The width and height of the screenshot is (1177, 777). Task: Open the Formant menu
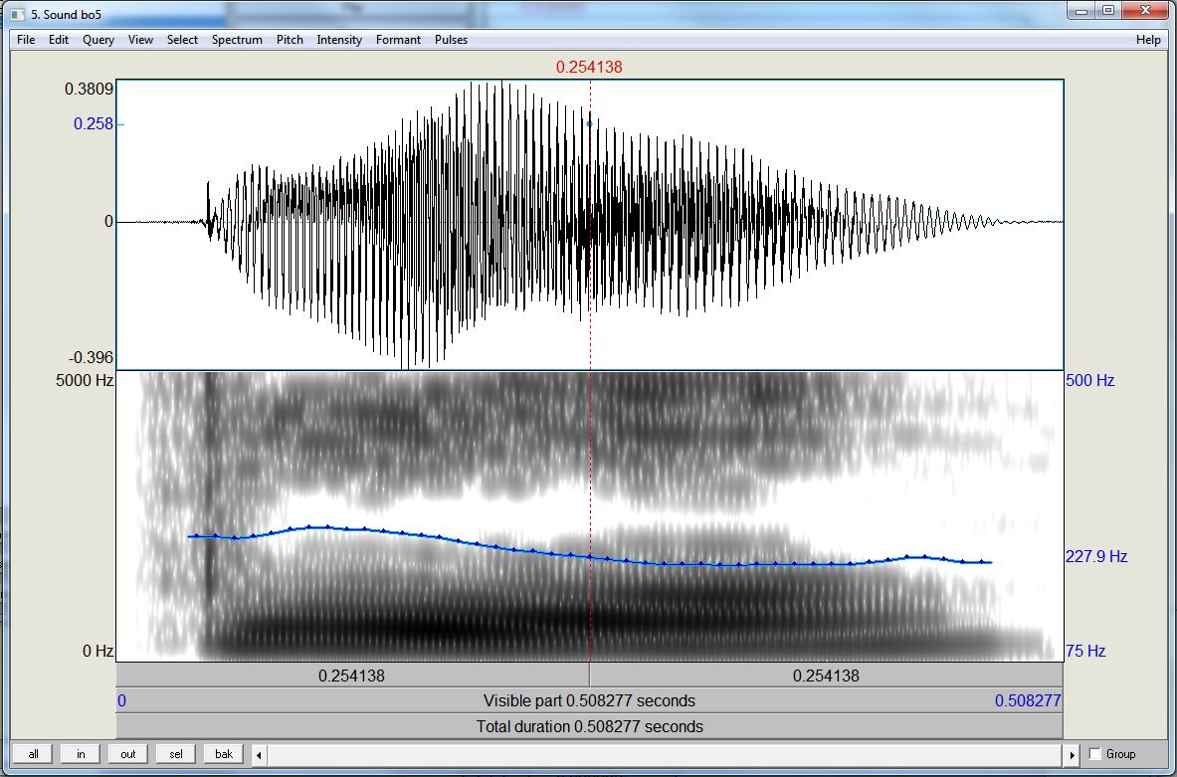(x=398, y=40)
